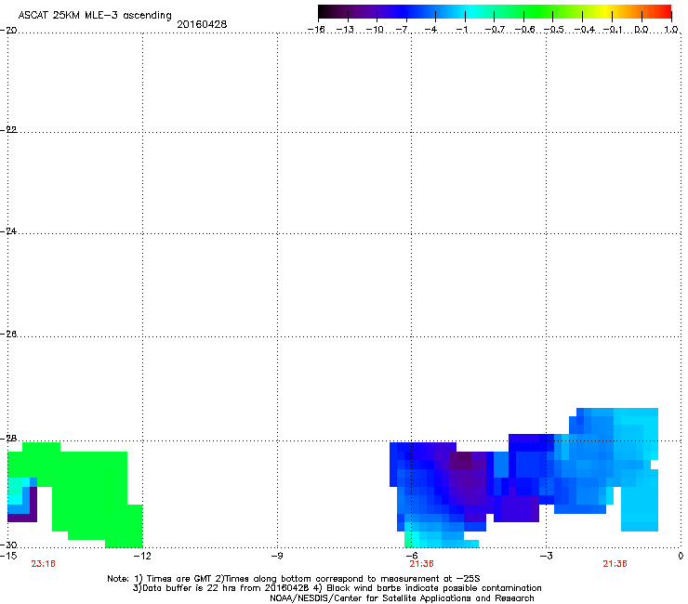Click the -7 label on the color scale
The width and height of the screenshot is (688, 604).
403,30
